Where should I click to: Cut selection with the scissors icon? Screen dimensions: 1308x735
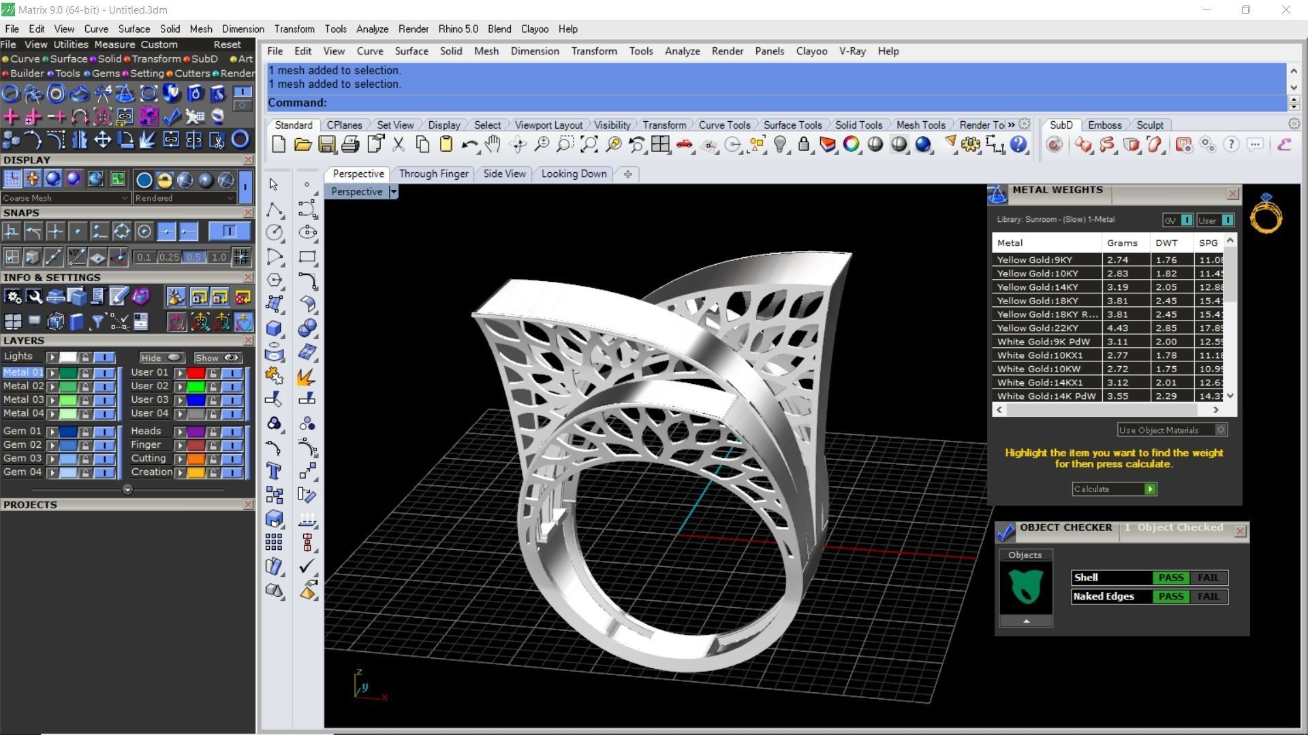(399, 144)
